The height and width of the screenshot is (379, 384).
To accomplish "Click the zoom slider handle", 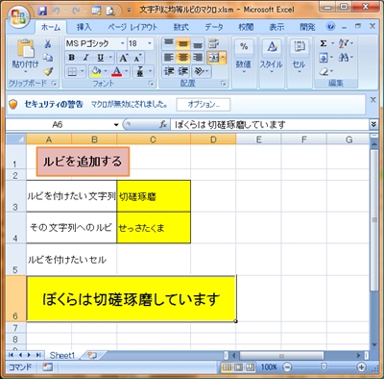I will (324, 366).
